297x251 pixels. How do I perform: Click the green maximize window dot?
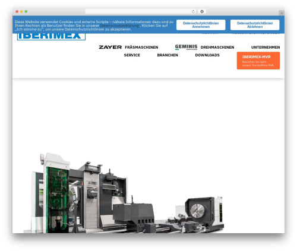click(26, 12)
